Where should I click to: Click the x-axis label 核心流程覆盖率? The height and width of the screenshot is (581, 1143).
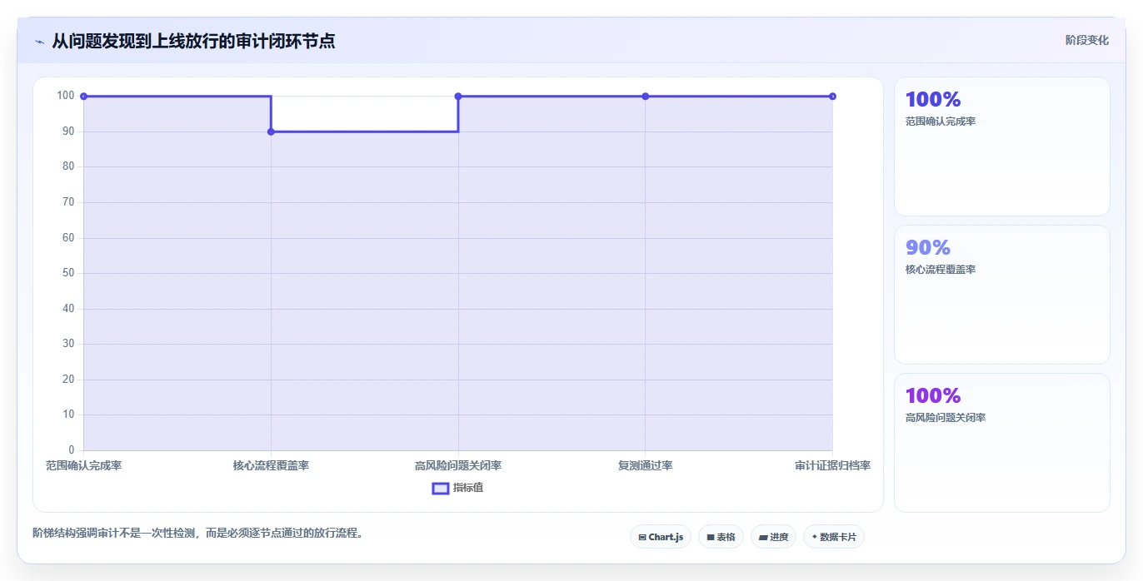[271, 465]
